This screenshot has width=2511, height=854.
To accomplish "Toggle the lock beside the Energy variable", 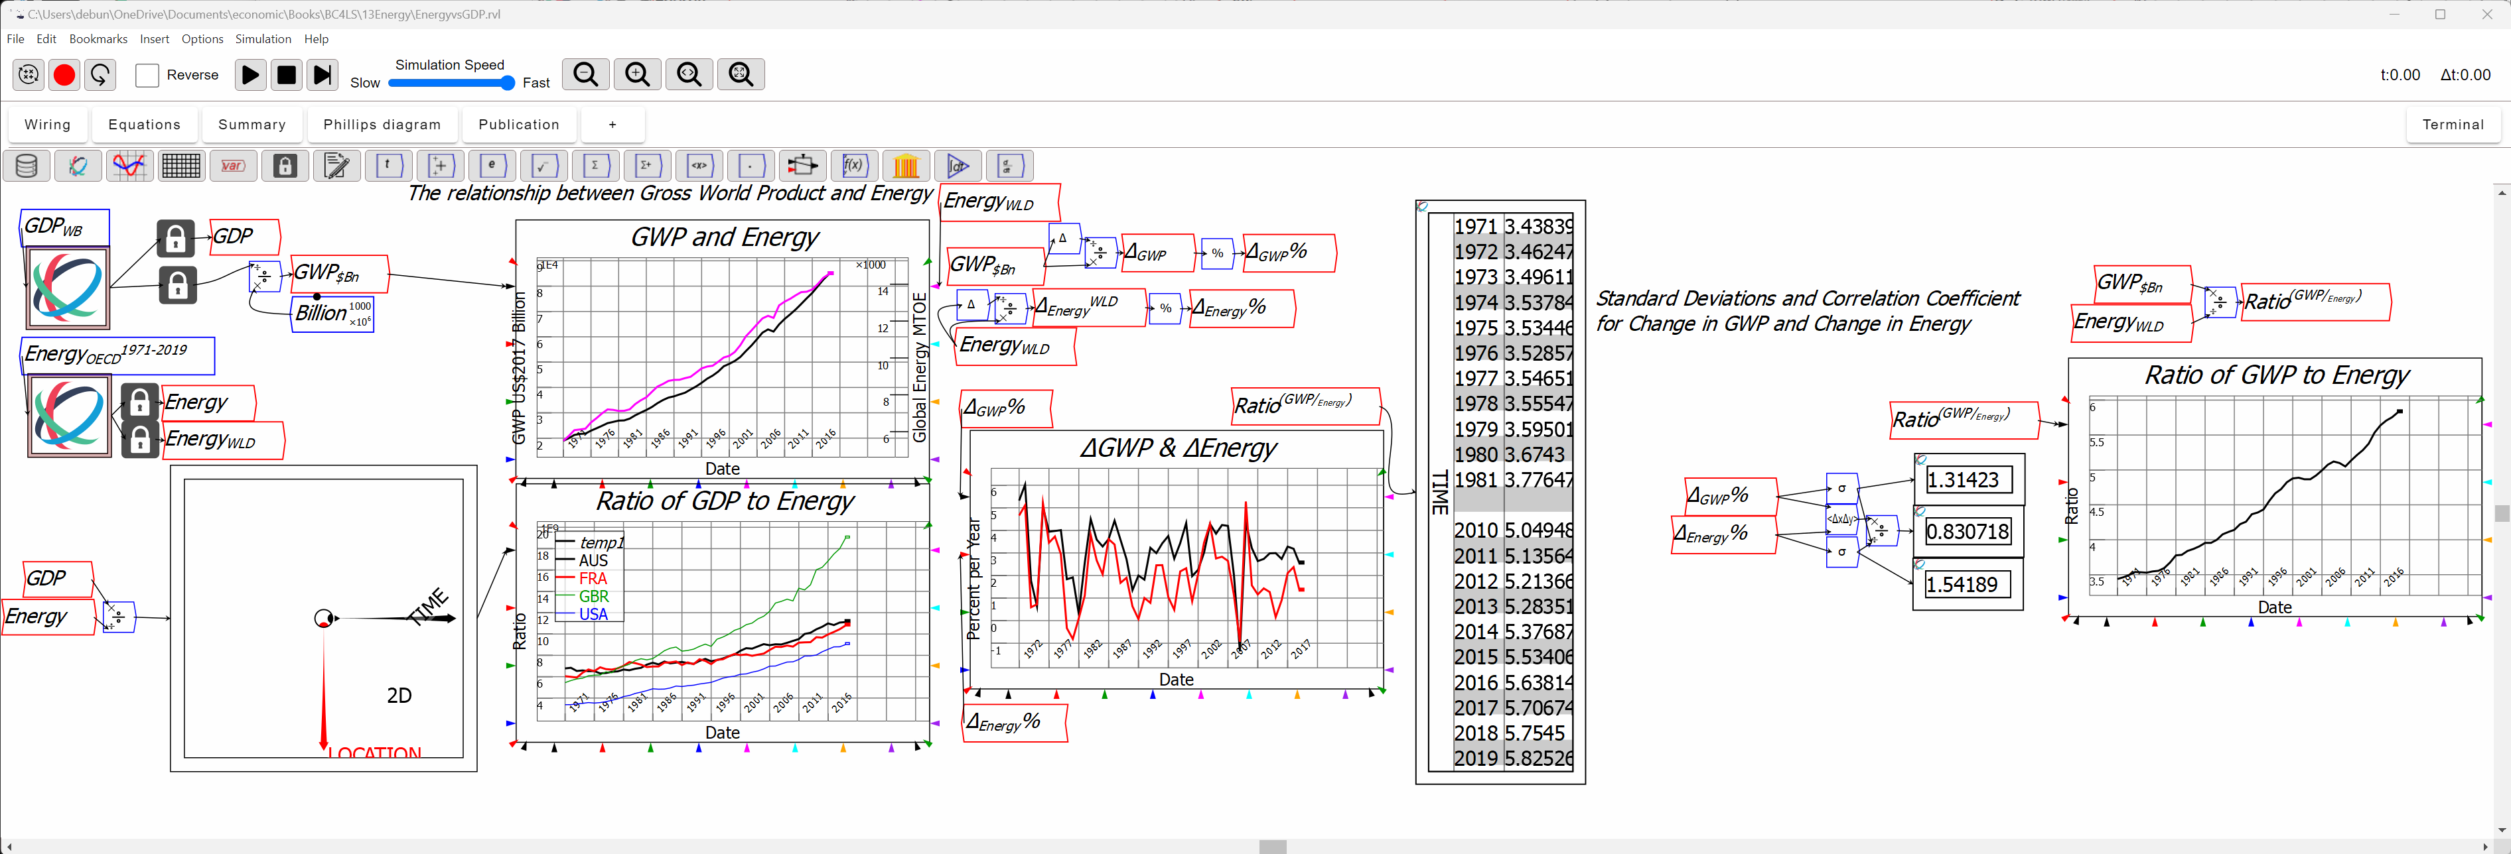I will (141, 402).
